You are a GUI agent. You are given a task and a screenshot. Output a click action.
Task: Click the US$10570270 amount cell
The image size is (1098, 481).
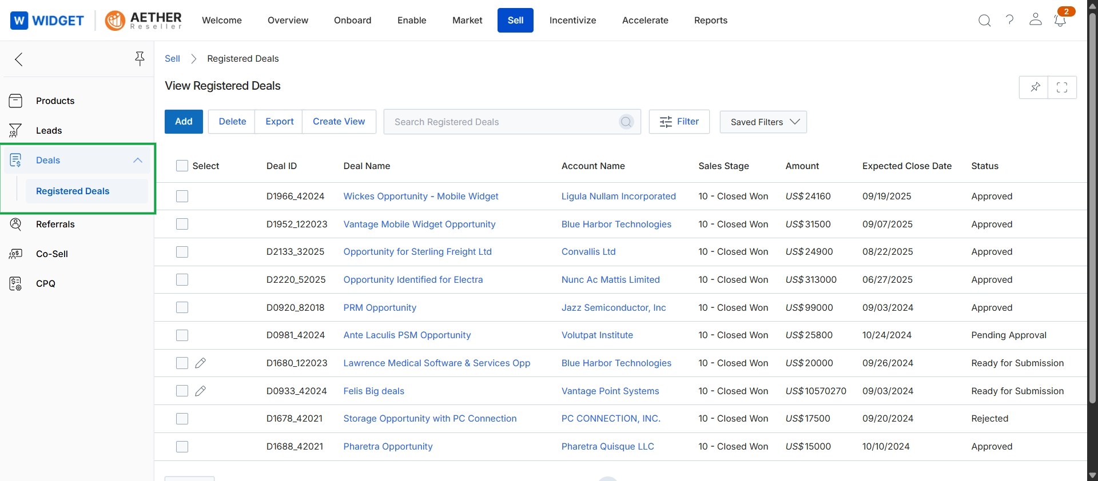(816, 391)
